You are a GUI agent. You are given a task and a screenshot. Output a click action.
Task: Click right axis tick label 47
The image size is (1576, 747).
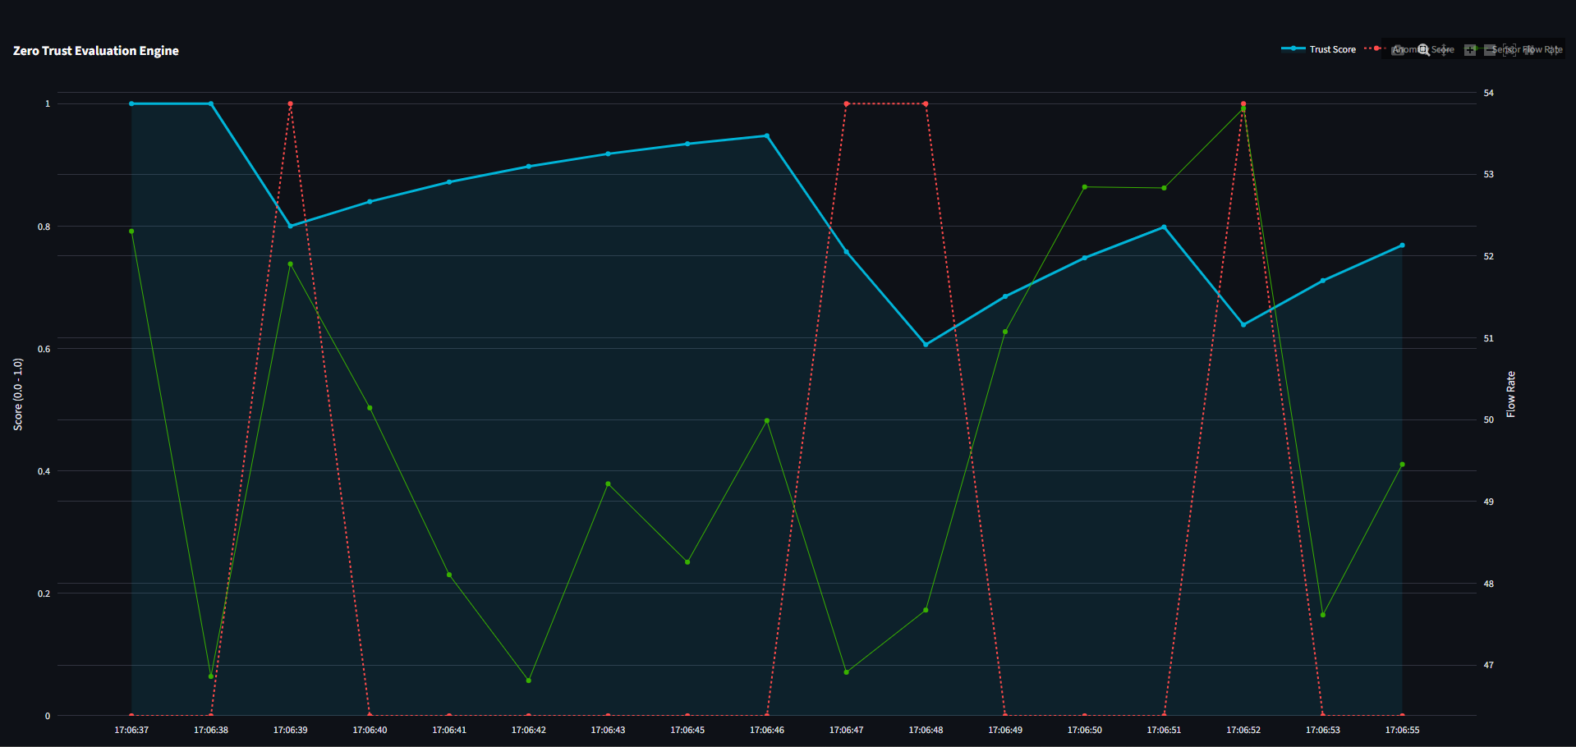pos(1488,665)
